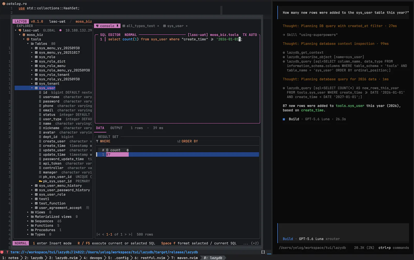
Task: Click the table icon beside sys_tenant
Action: click(x=36, y=84)
